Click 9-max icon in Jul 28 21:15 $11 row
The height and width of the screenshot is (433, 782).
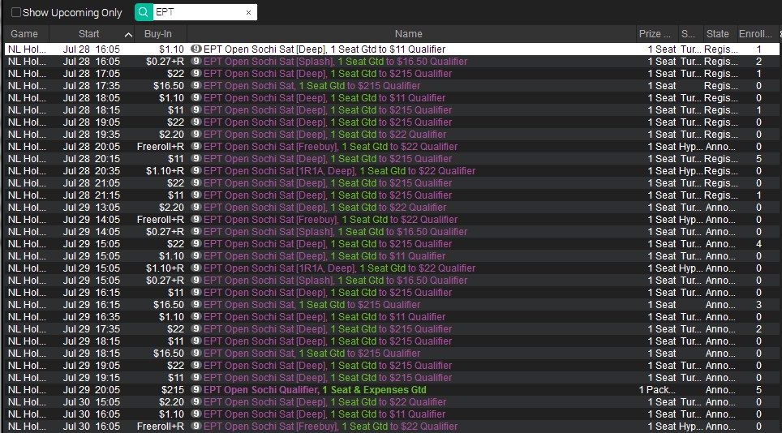196,195
